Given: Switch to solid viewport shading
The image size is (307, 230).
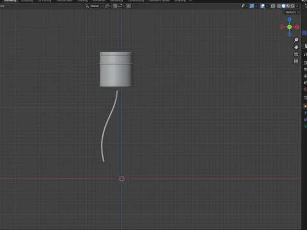Looking at the screenshot, I should 283,6.
